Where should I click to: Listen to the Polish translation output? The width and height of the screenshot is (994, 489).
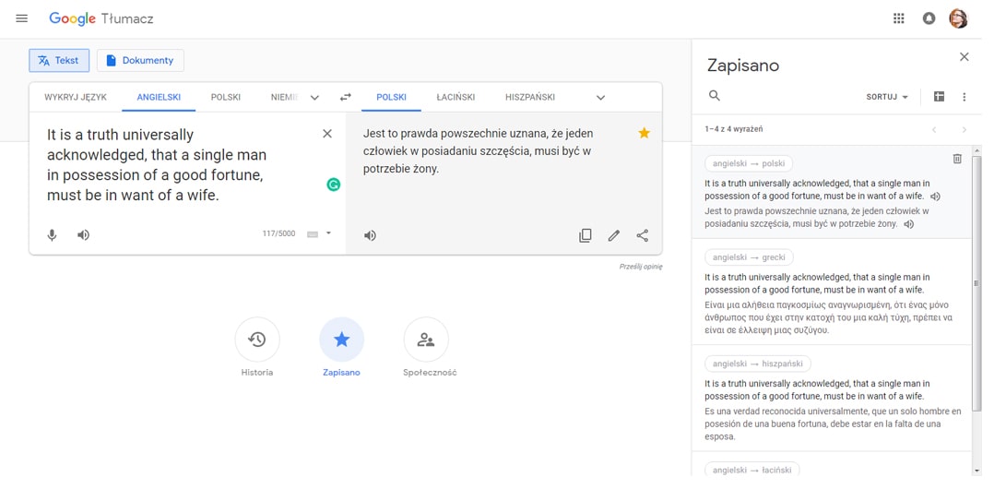pyautogui.click(x=371, y=236)
